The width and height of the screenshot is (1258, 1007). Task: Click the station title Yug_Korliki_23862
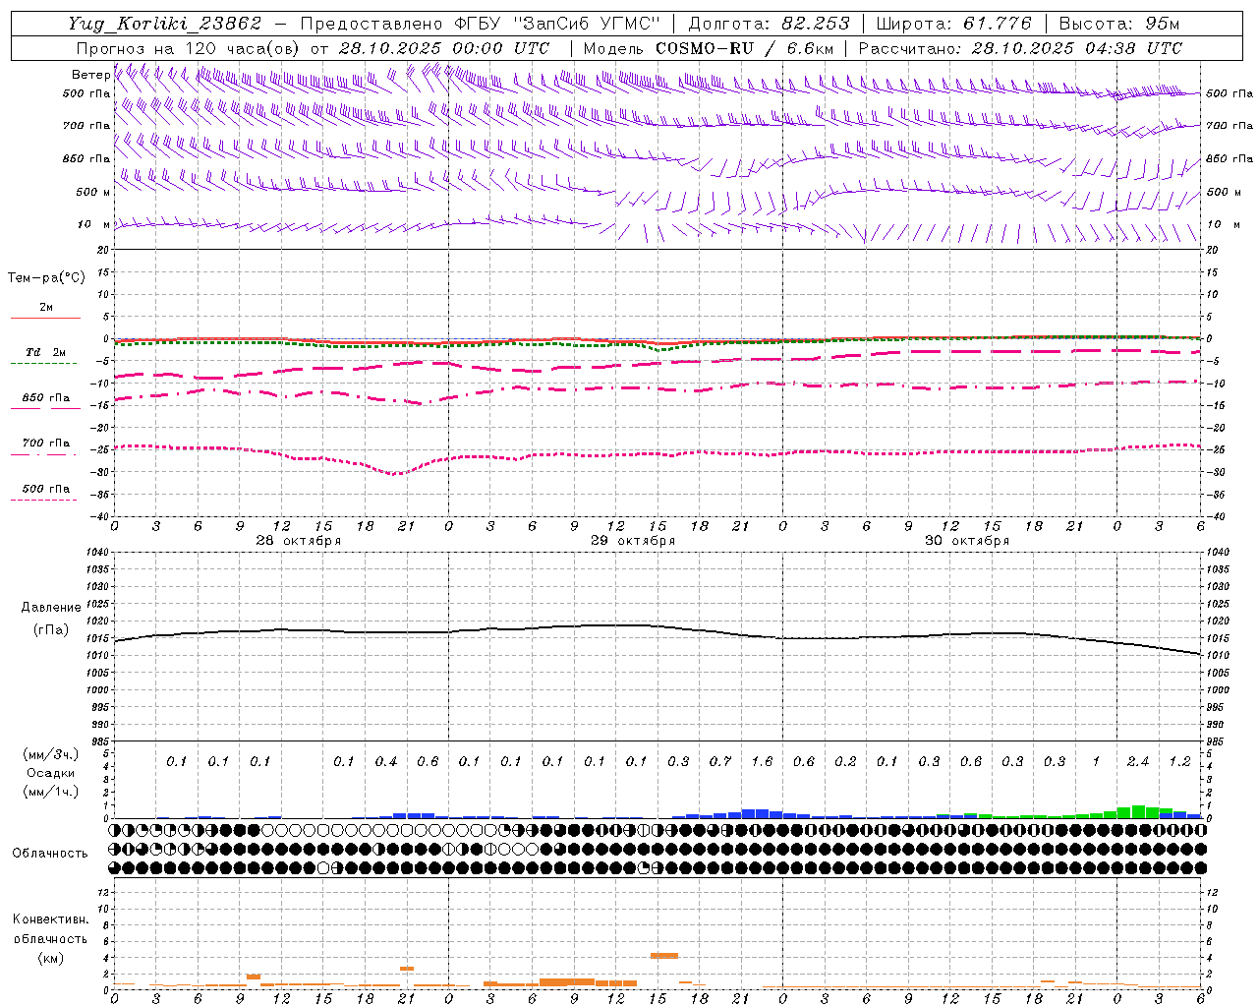pyautogui.click(x=164, y=24)
